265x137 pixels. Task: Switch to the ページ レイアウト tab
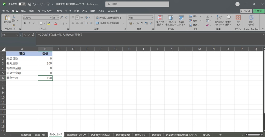pos(45,11)
